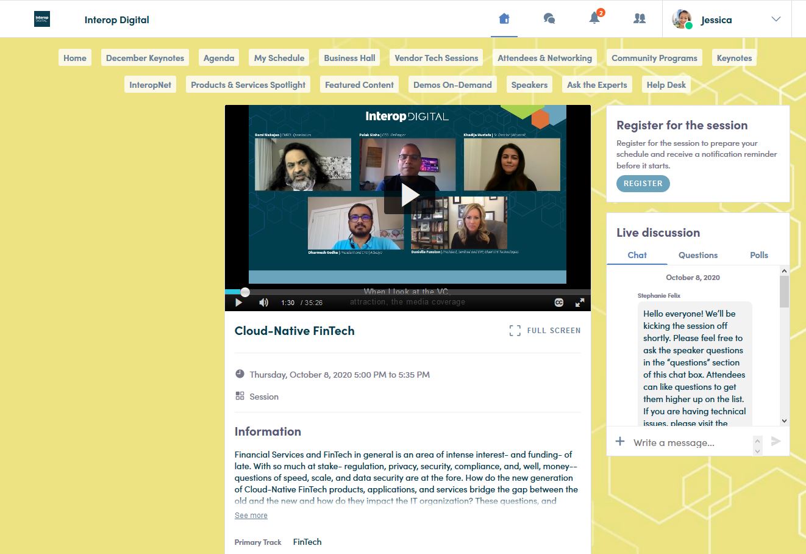Open Products & Services Spotlight

tap(248, 85)
